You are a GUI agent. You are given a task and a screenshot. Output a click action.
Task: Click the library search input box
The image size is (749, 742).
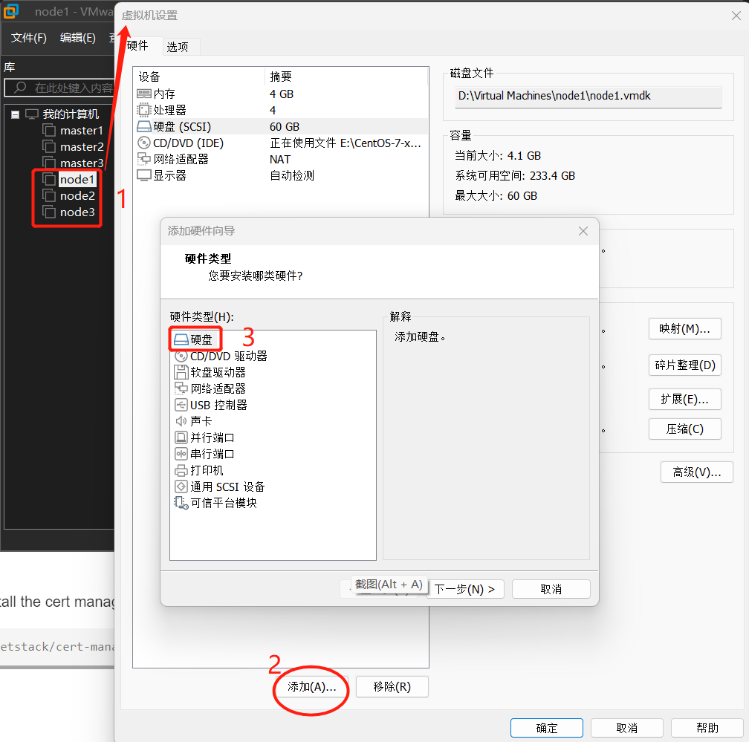59,87
